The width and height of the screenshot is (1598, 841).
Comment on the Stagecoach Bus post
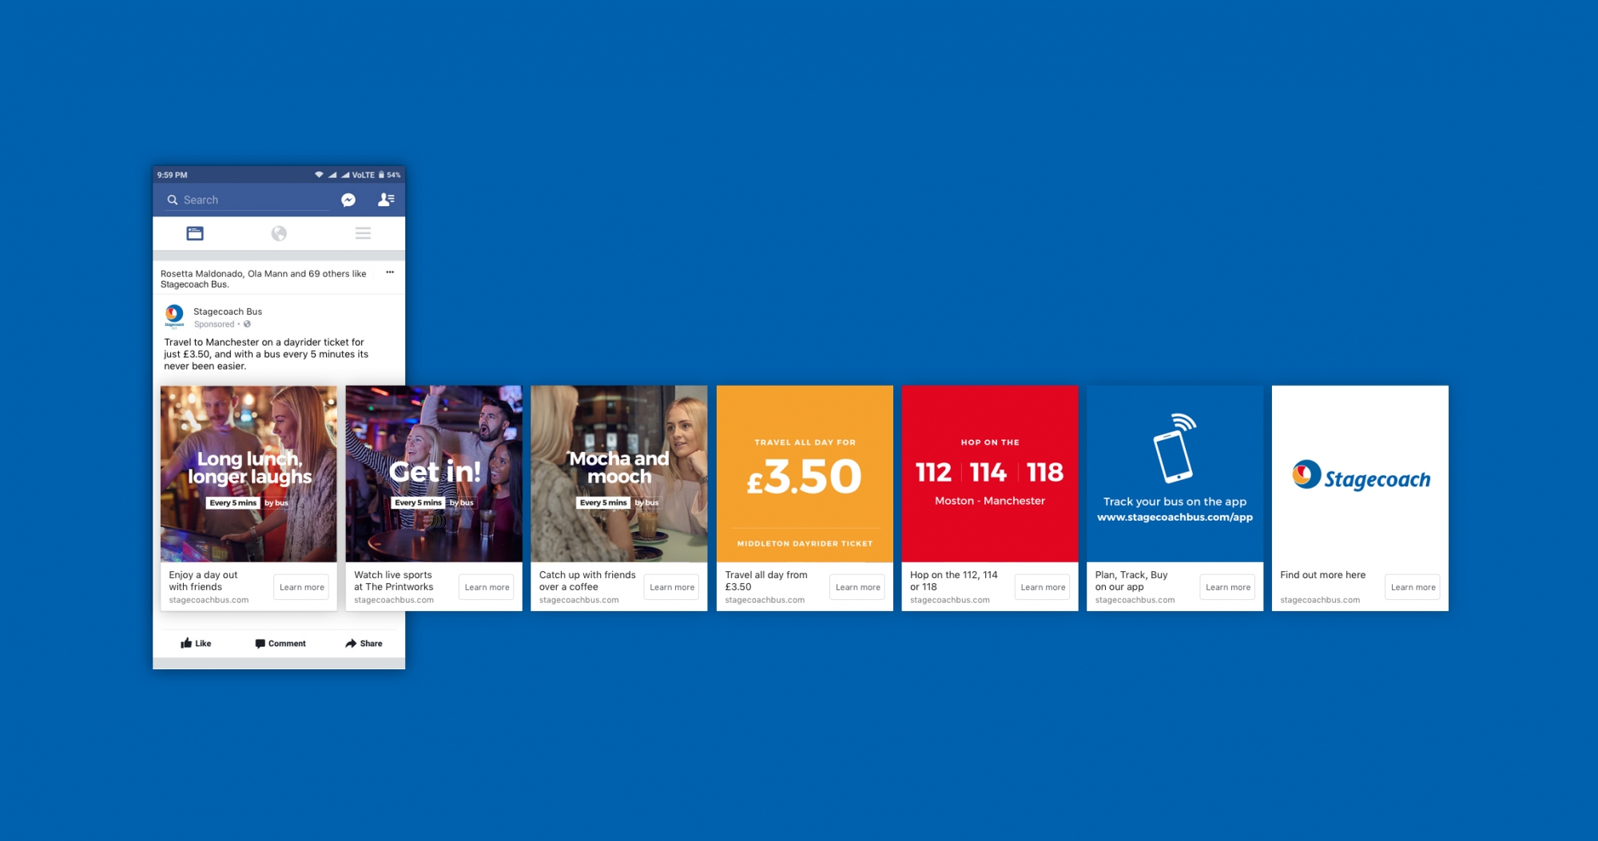pyautogui.click(x=280, y=643)
